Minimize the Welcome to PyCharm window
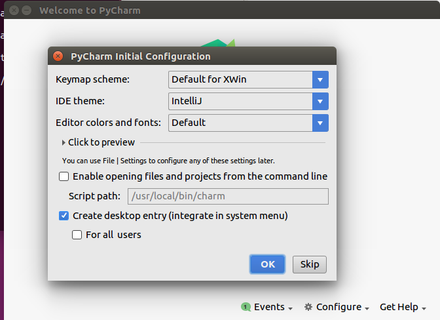Viewport: 440px width, 320px height. 27,10
